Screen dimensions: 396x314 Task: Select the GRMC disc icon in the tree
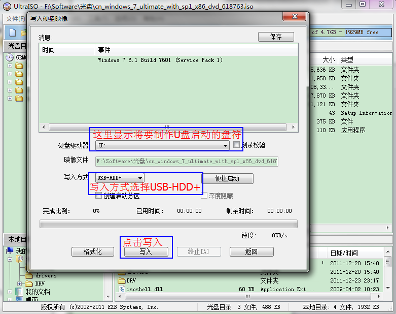point(10,57)
